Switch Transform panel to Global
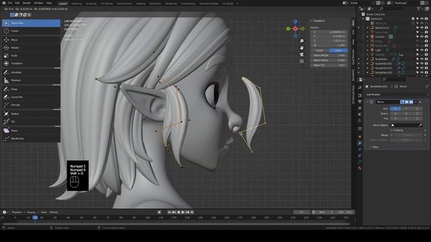This screenshot has height=242, width=431. click(x=320, y=50)
